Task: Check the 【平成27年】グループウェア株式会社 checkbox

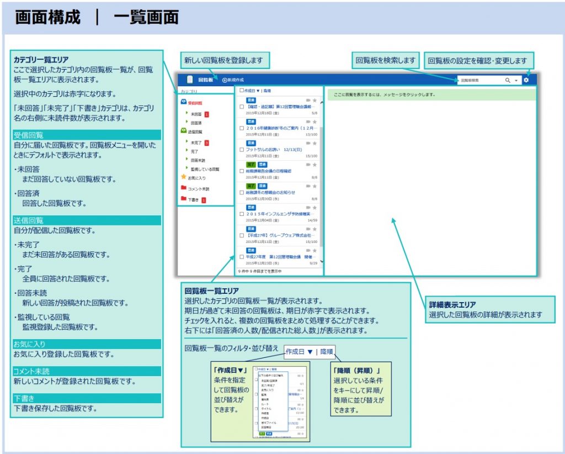Action: [242, 235]
